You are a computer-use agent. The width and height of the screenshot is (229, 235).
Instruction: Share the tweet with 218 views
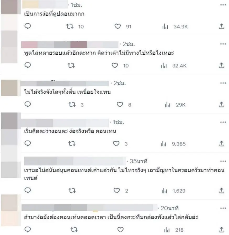(221, 230)
